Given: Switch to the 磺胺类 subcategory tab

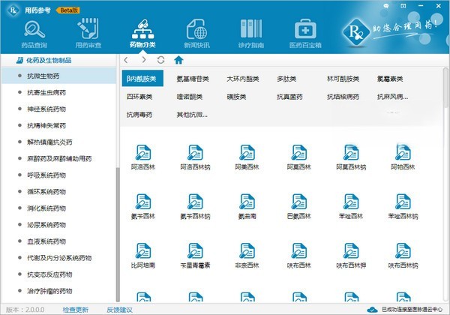Looking at the screenshot, I should (x=236, y=97).
